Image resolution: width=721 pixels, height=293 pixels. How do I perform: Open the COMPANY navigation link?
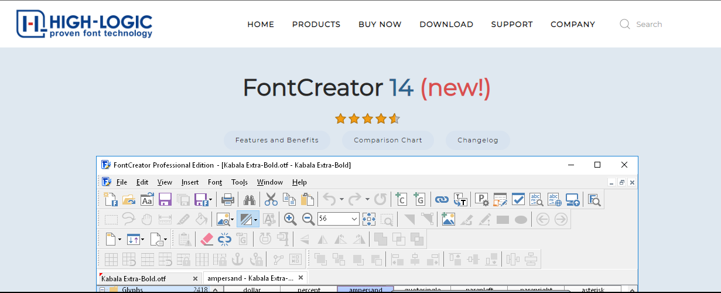[x=573, y=24]
